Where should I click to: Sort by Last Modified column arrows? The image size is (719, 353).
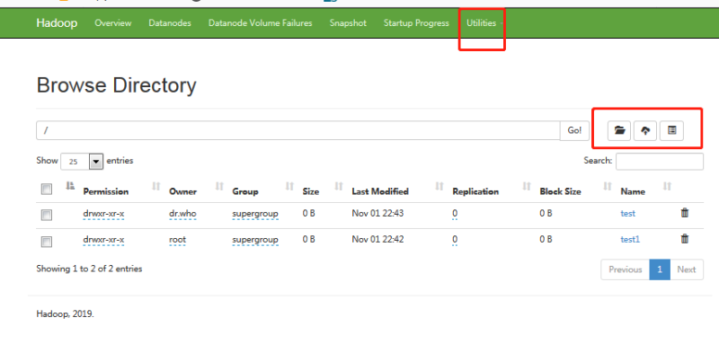point(439,186)
